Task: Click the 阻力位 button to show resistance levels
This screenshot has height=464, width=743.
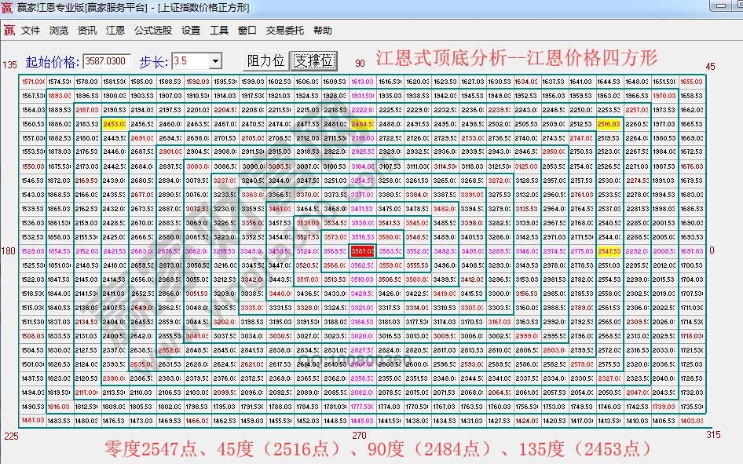Action: tap(268, 60)
